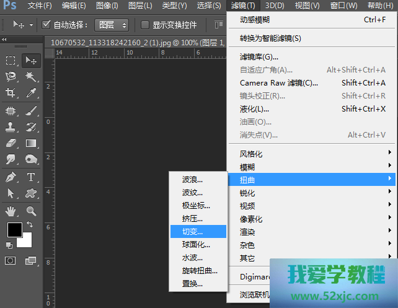This screenshot has width=398, height=308.
Task: Open the 图像(I) menu
Action: coord(107,6)
